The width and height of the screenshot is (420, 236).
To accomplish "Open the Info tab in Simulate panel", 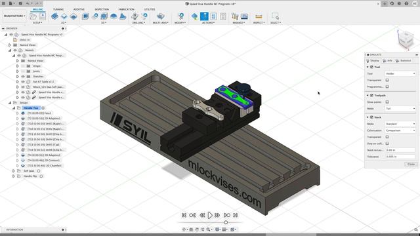I will click(388, 61).
